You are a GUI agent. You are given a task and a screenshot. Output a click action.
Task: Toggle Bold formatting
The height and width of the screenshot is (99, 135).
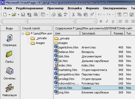pyautogui.click(x=101, y=21)
